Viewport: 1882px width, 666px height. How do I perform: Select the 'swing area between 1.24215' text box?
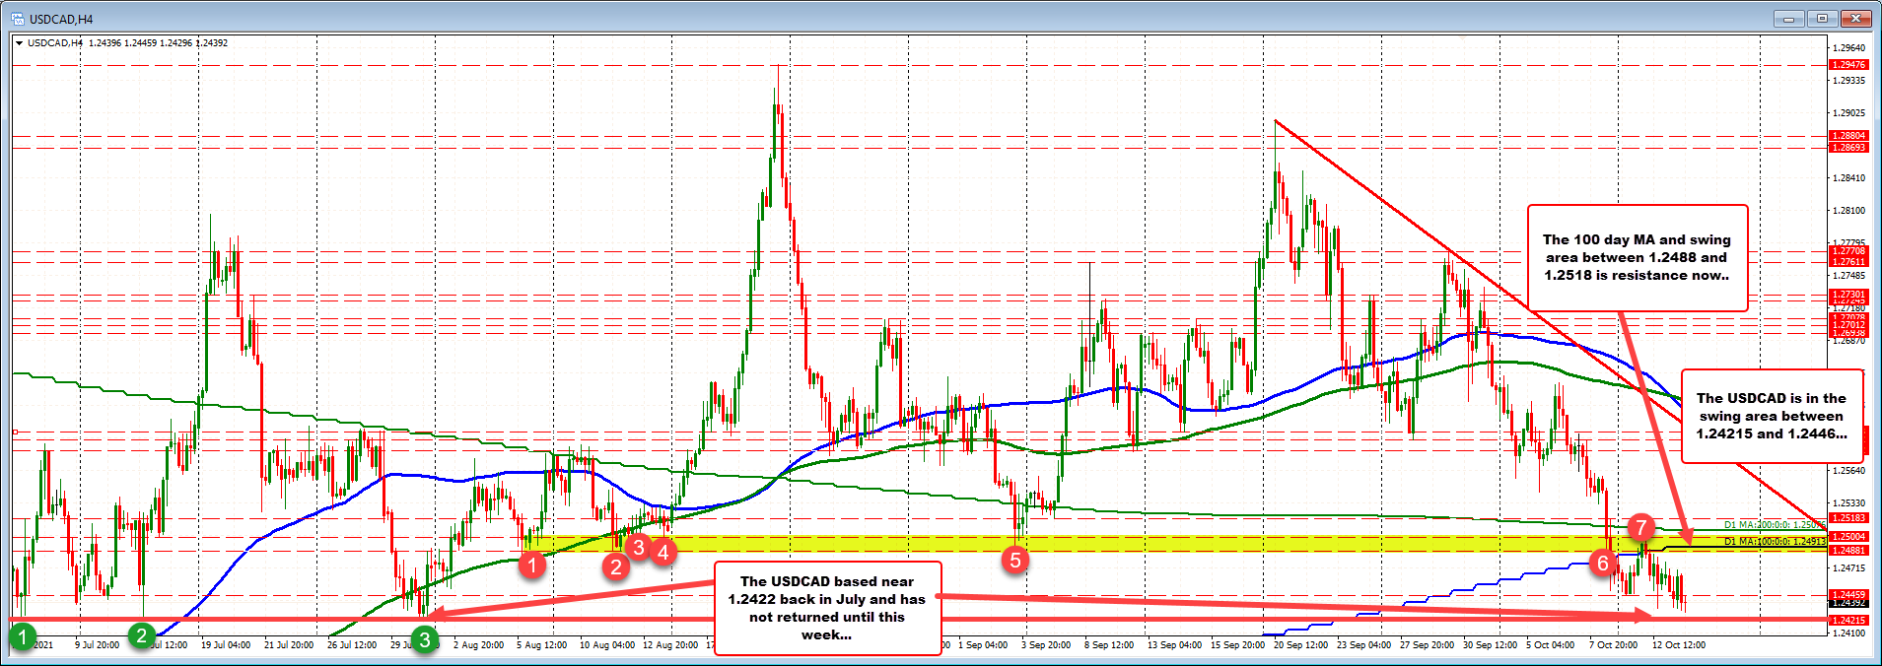(1772, 416)
